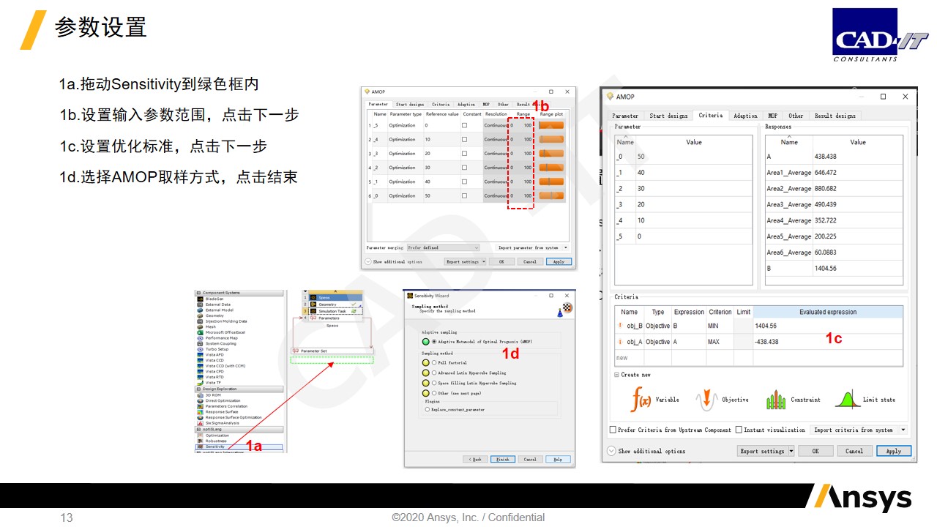Select the Turbo Setup icon
Image resolution: width=937 pixels, height=527 pixels.
(200, 349)
